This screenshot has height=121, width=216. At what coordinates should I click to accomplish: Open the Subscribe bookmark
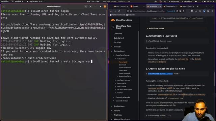click(131, 15)
